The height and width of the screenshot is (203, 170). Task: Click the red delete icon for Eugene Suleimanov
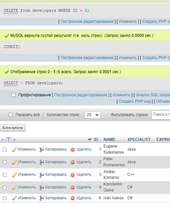pyautogui.click(x=73, y=150)
